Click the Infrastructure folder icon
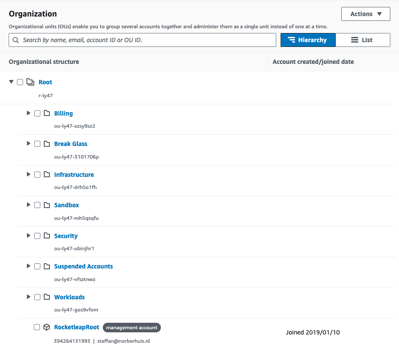This screenshot has width=399, height=351. [x=46, y=175]
